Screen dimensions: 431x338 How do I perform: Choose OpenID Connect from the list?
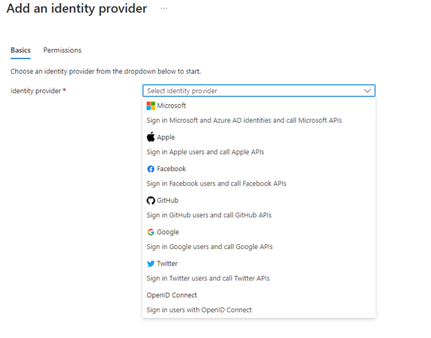coord(172,295)
